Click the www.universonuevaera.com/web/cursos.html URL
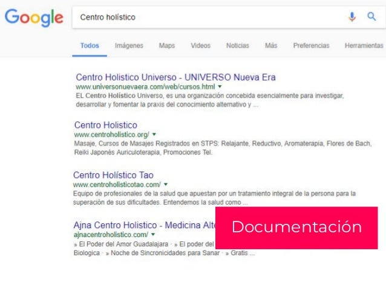The width and height of the screenshot is (386, 289). coord(145,87)
